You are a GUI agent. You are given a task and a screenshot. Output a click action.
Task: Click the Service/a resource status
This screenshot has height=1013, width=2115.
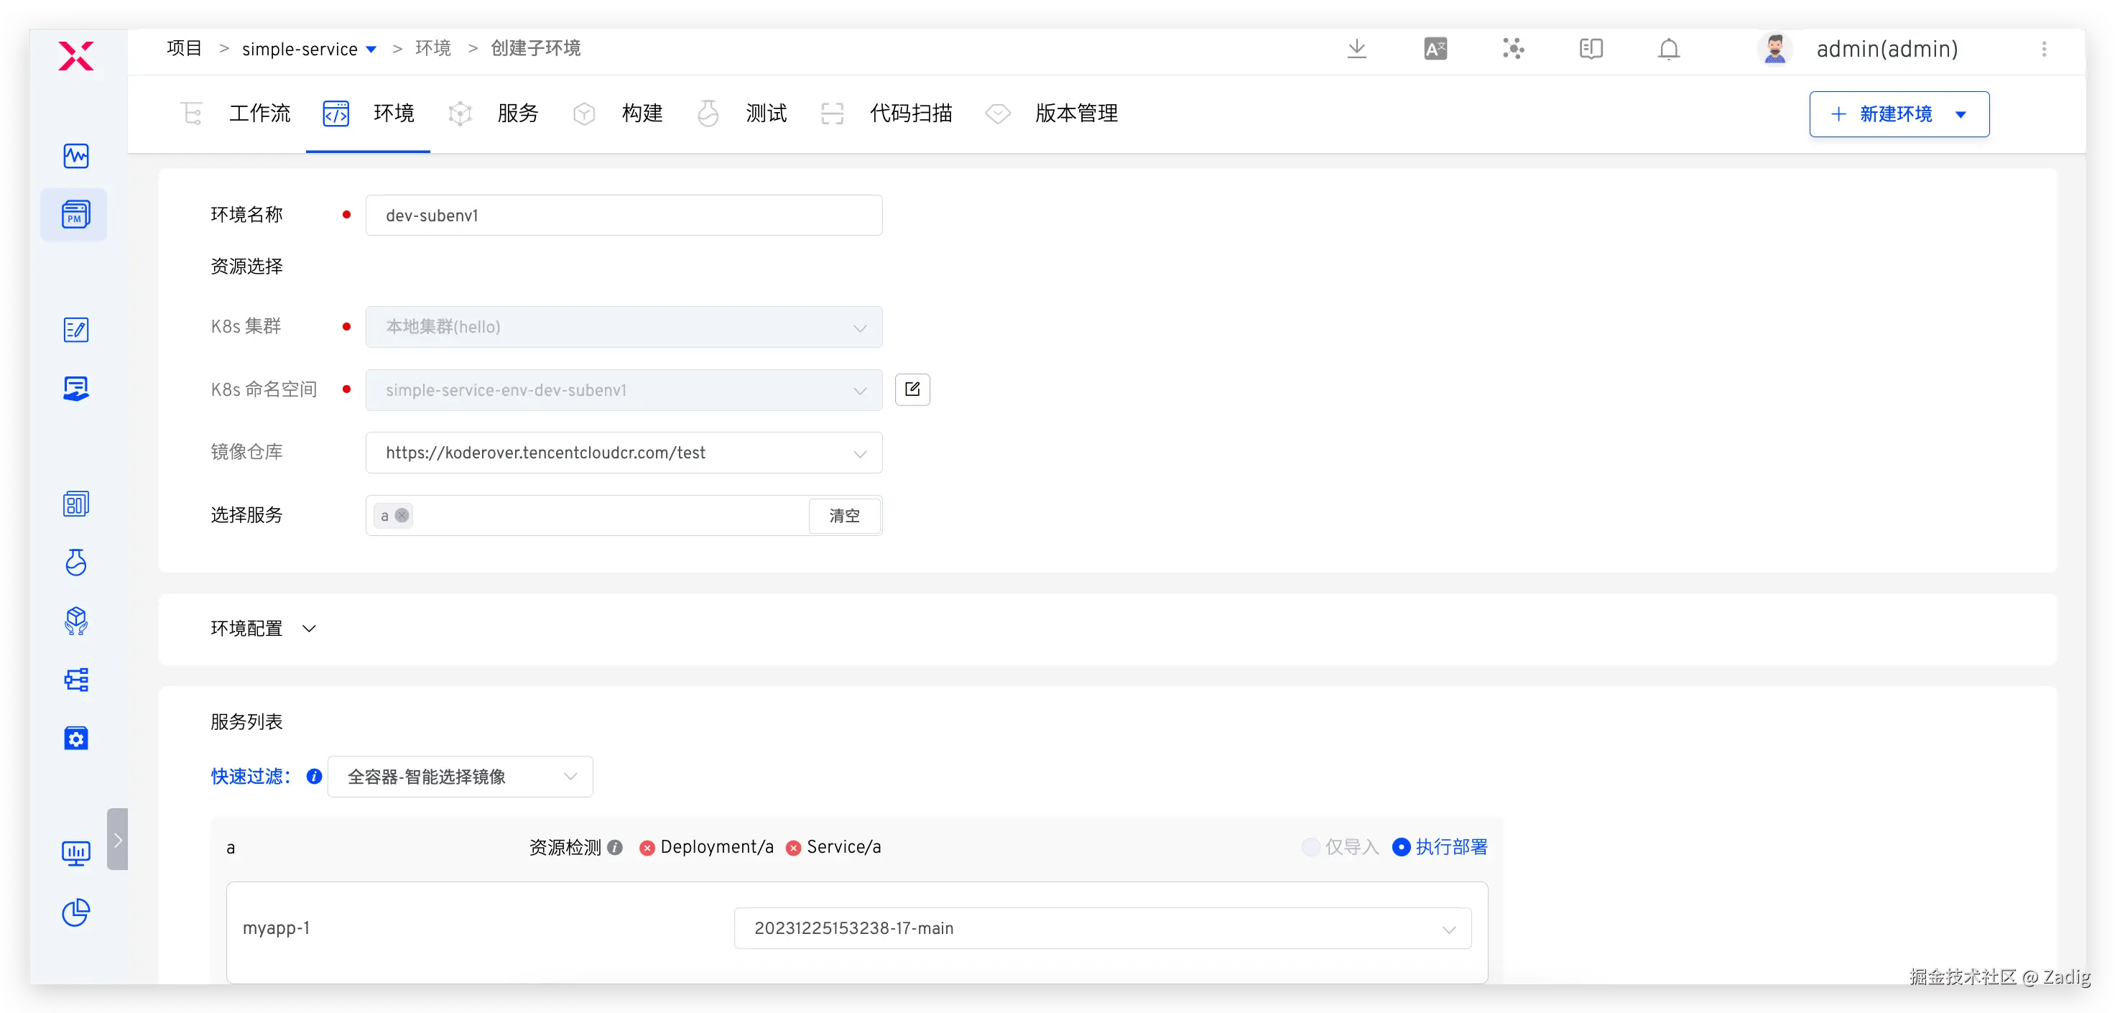click(x=833, y=847)
